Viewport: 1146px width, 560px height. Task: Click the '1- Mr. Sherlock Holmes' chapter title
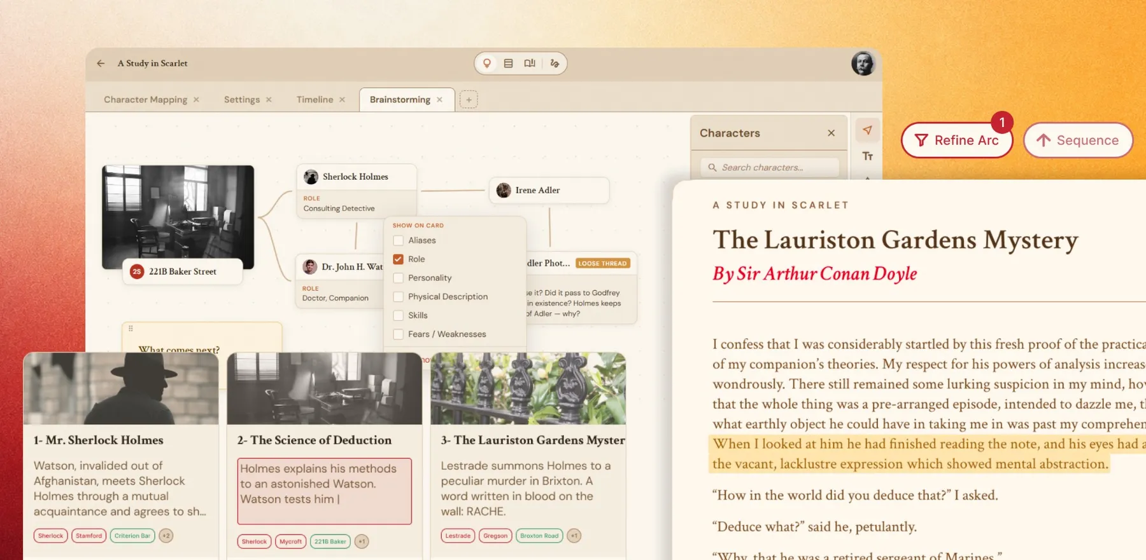tap(99, 440)
